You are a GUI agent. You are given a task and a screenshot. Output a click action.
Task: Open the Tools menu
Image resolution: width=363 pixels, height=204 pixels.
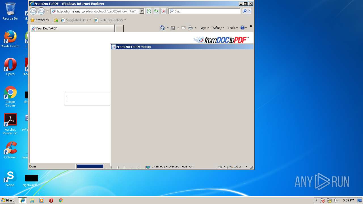233,28
